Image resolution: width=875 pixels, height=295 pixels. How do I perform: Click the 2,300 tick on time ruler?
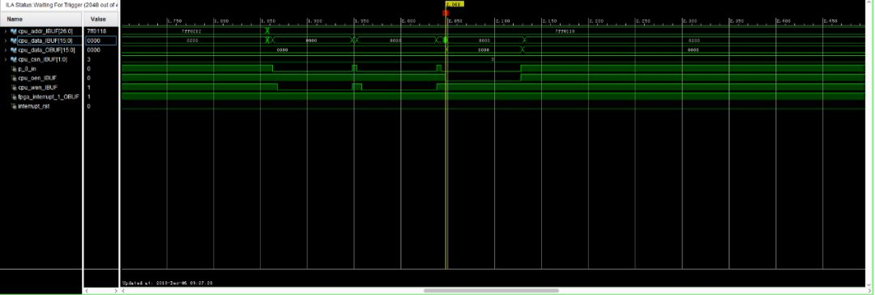(x=689, y=21)
